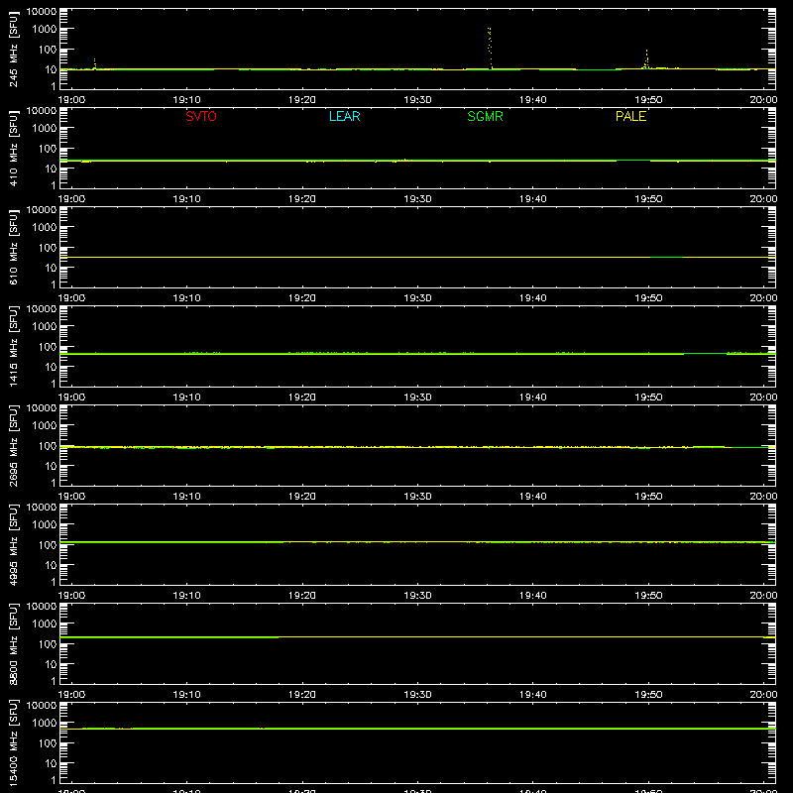Click the tall yellow spike in 245 MHz plot
The image size is (793, 793).
(489, 48)
